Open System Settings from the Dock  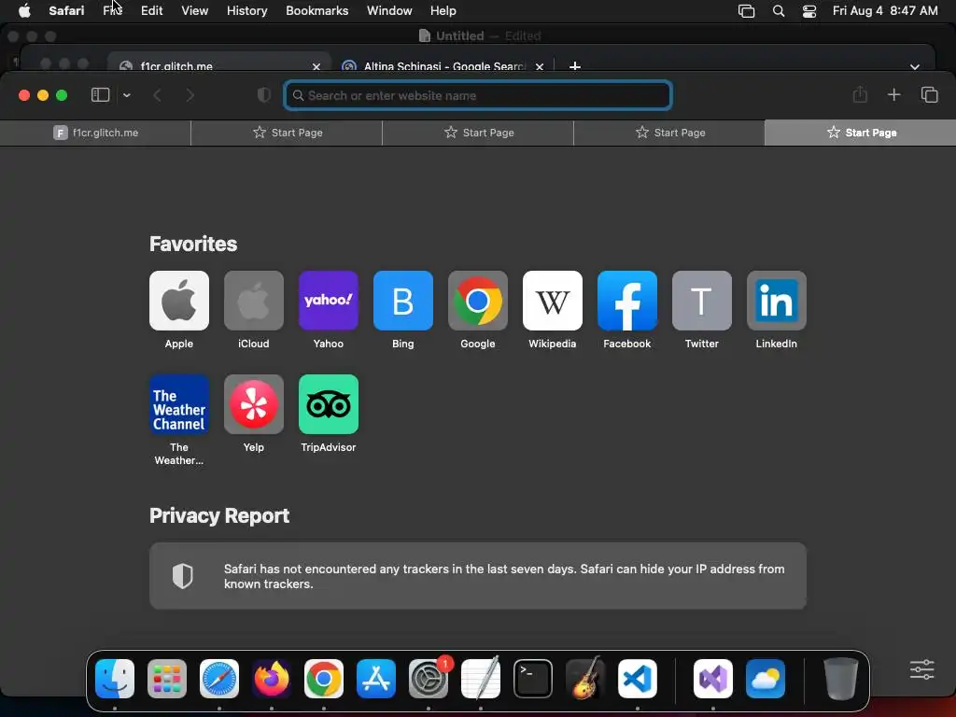(x=429, y=678)
